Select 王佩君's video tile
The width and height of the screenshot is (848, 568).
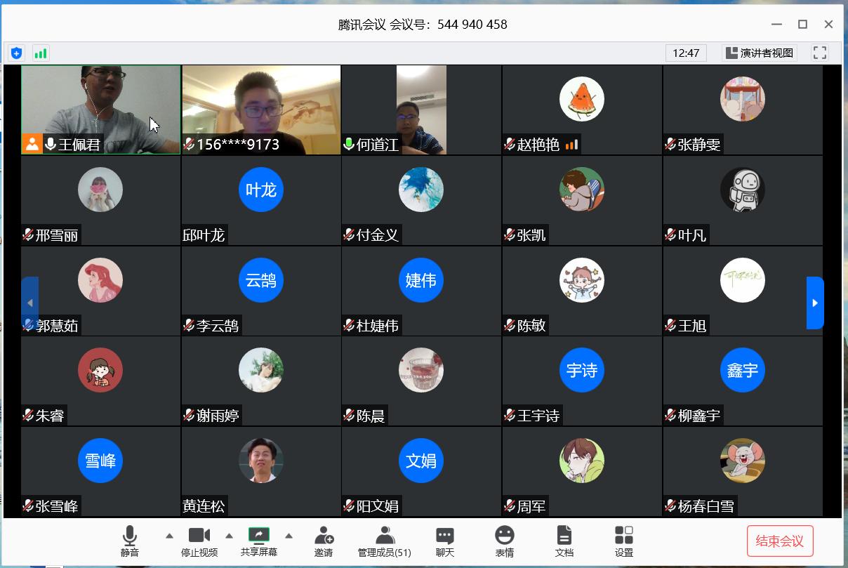click(101, 110)
